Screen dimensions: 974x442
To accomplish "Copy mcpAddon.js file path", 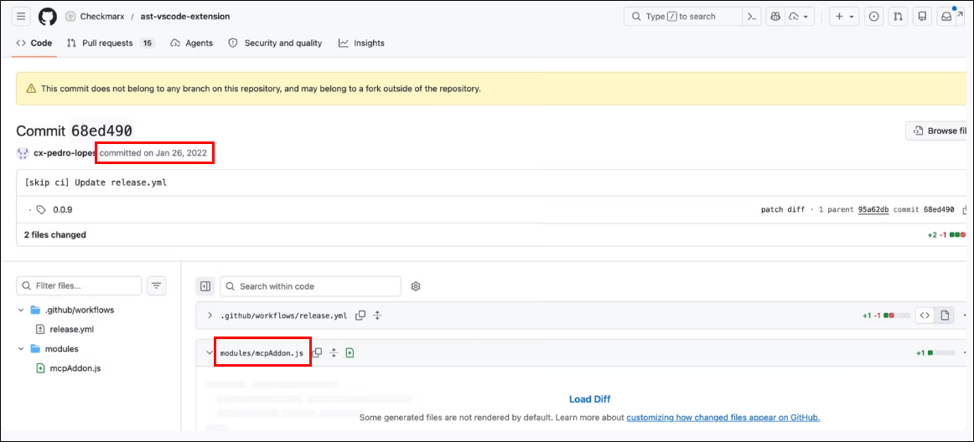I will (x=317, y=352).
